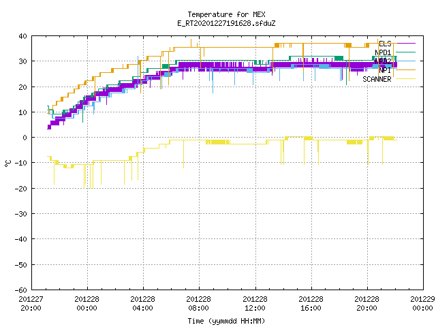Click the °C y-axis unit label

[x=7, y=163]
